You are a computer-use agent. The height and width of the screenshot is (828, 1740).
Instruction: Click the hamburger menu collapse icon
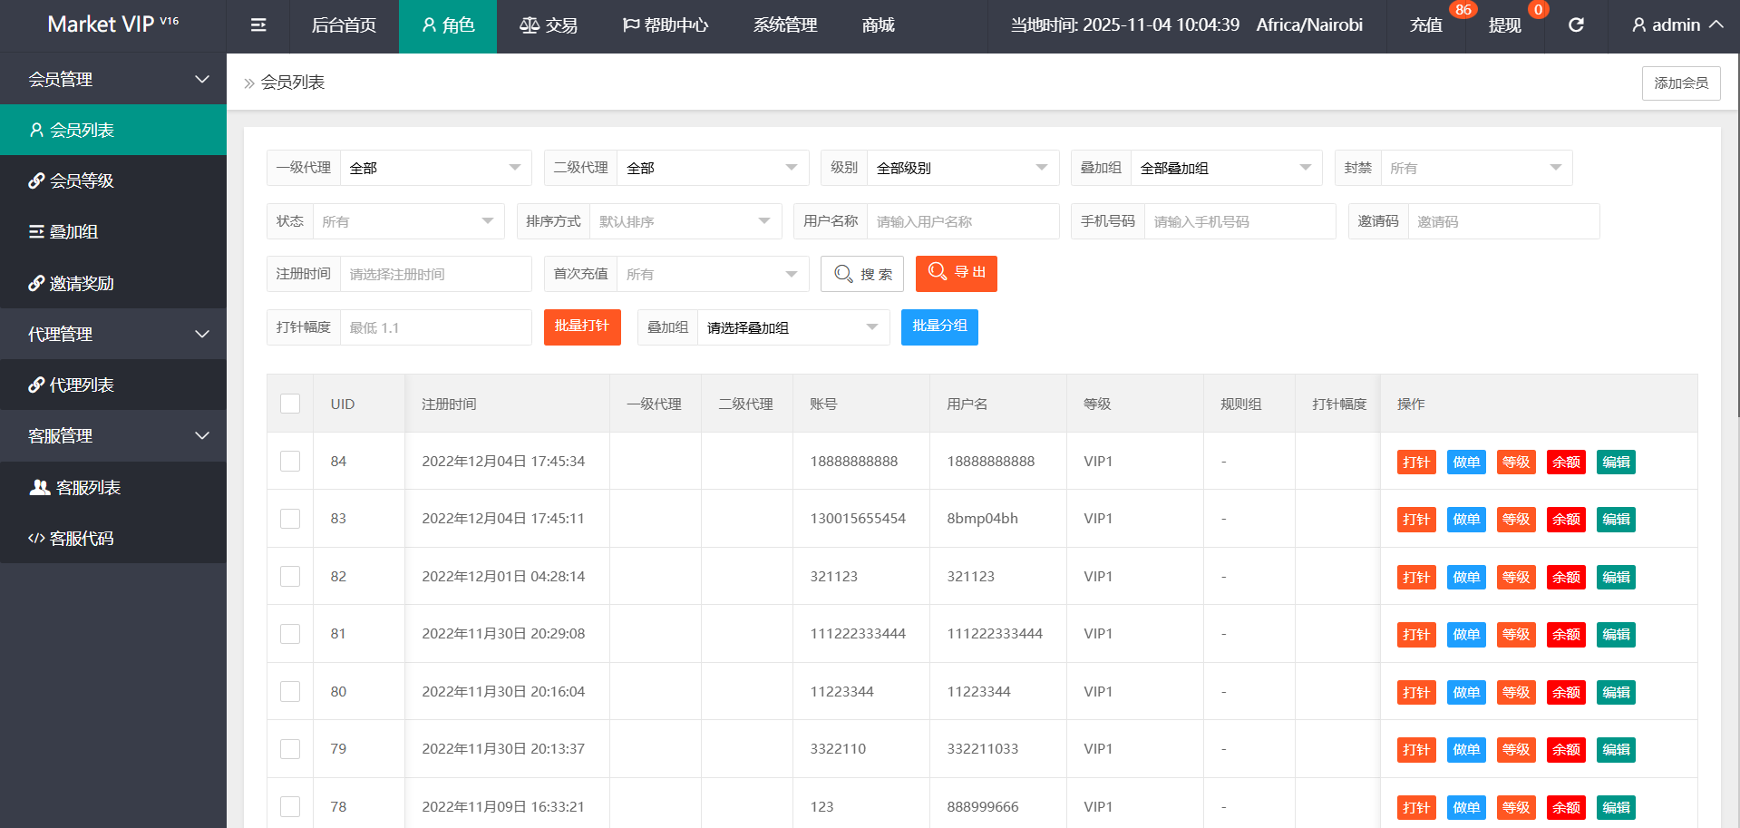tap(258, 25)
